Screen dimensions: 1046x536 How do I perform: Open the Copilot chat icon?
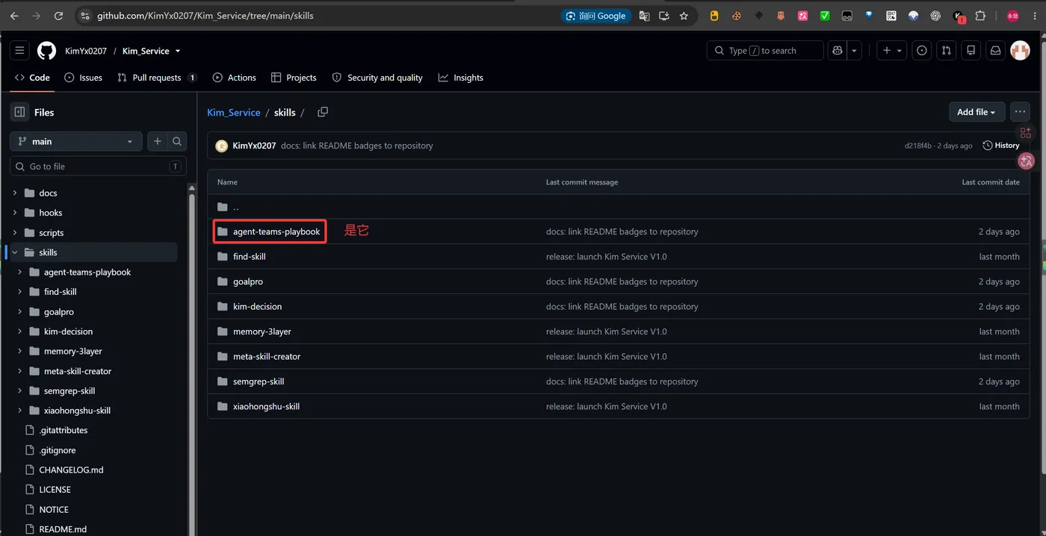pyautogui.click(x=838, y=51)
